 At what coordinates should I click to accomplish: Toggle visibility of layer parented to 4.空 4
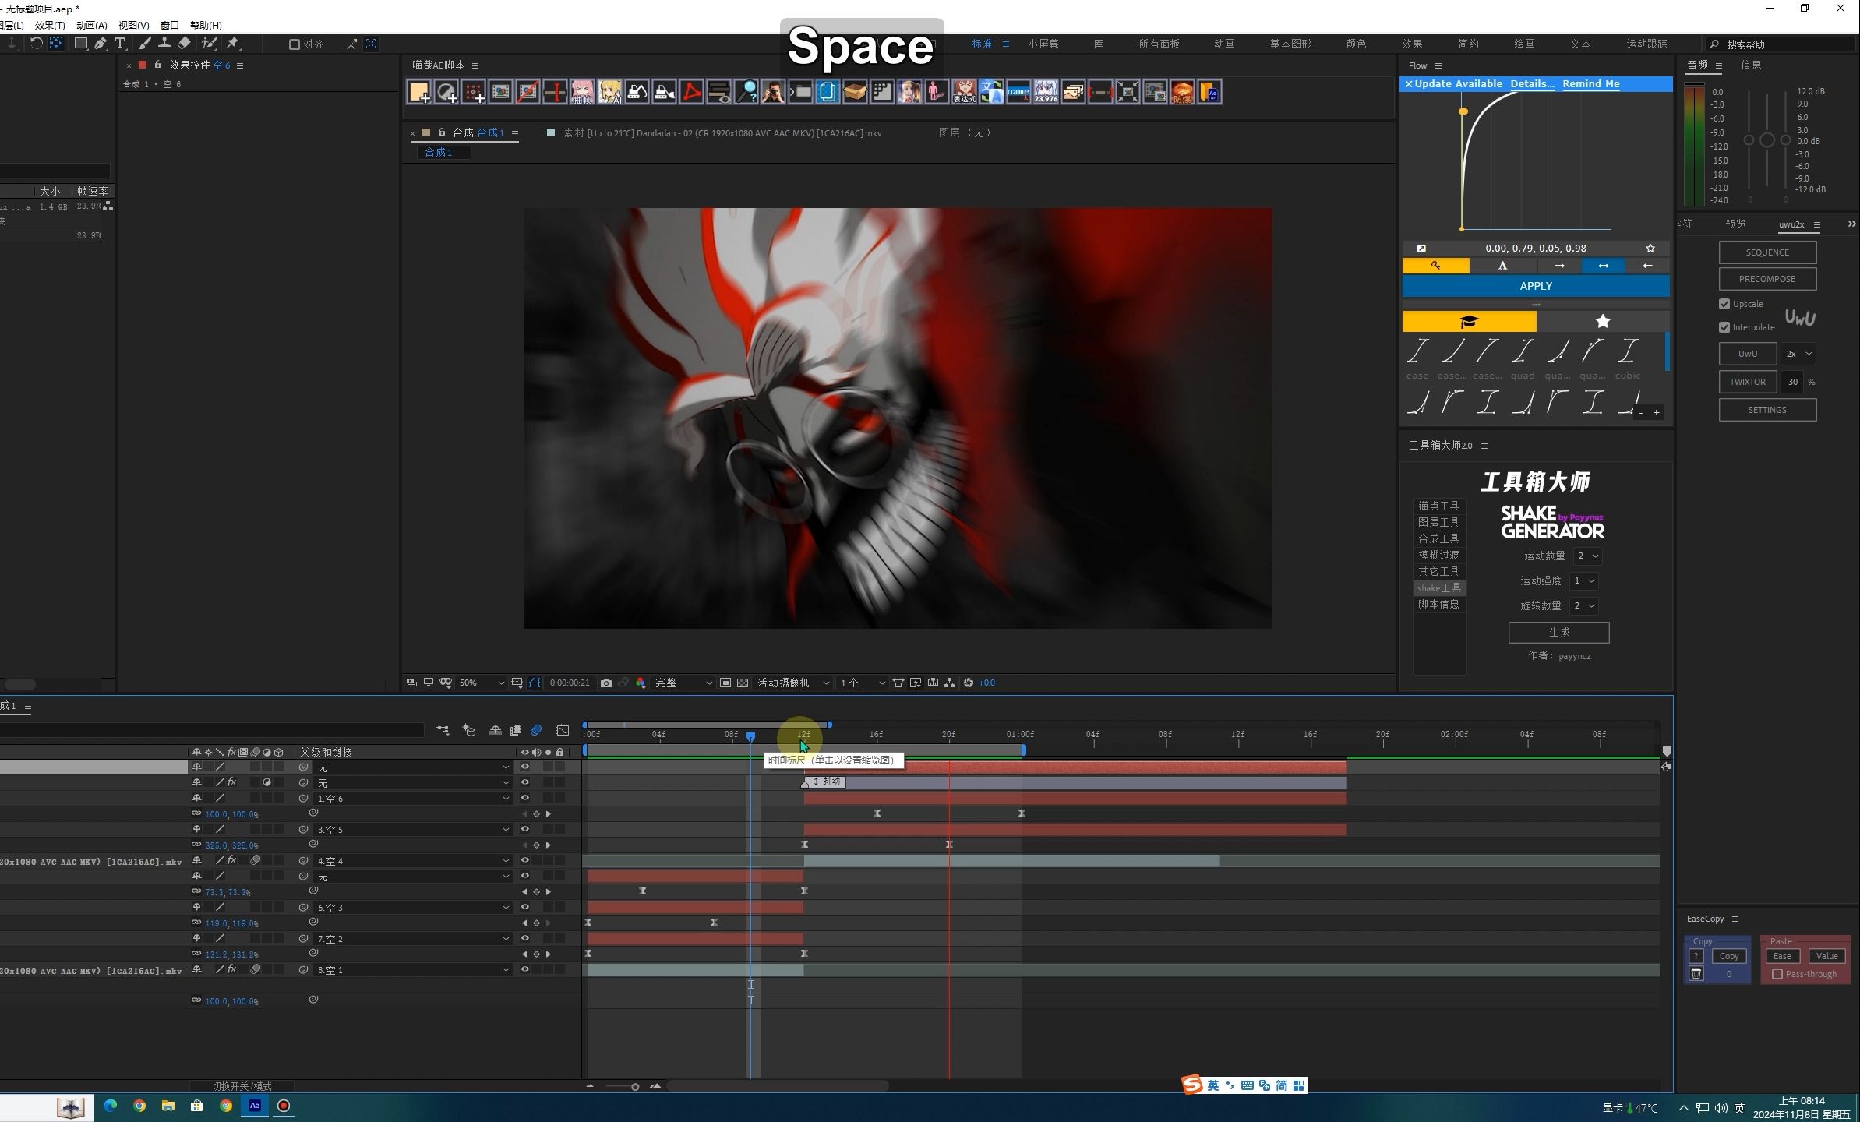524,860
